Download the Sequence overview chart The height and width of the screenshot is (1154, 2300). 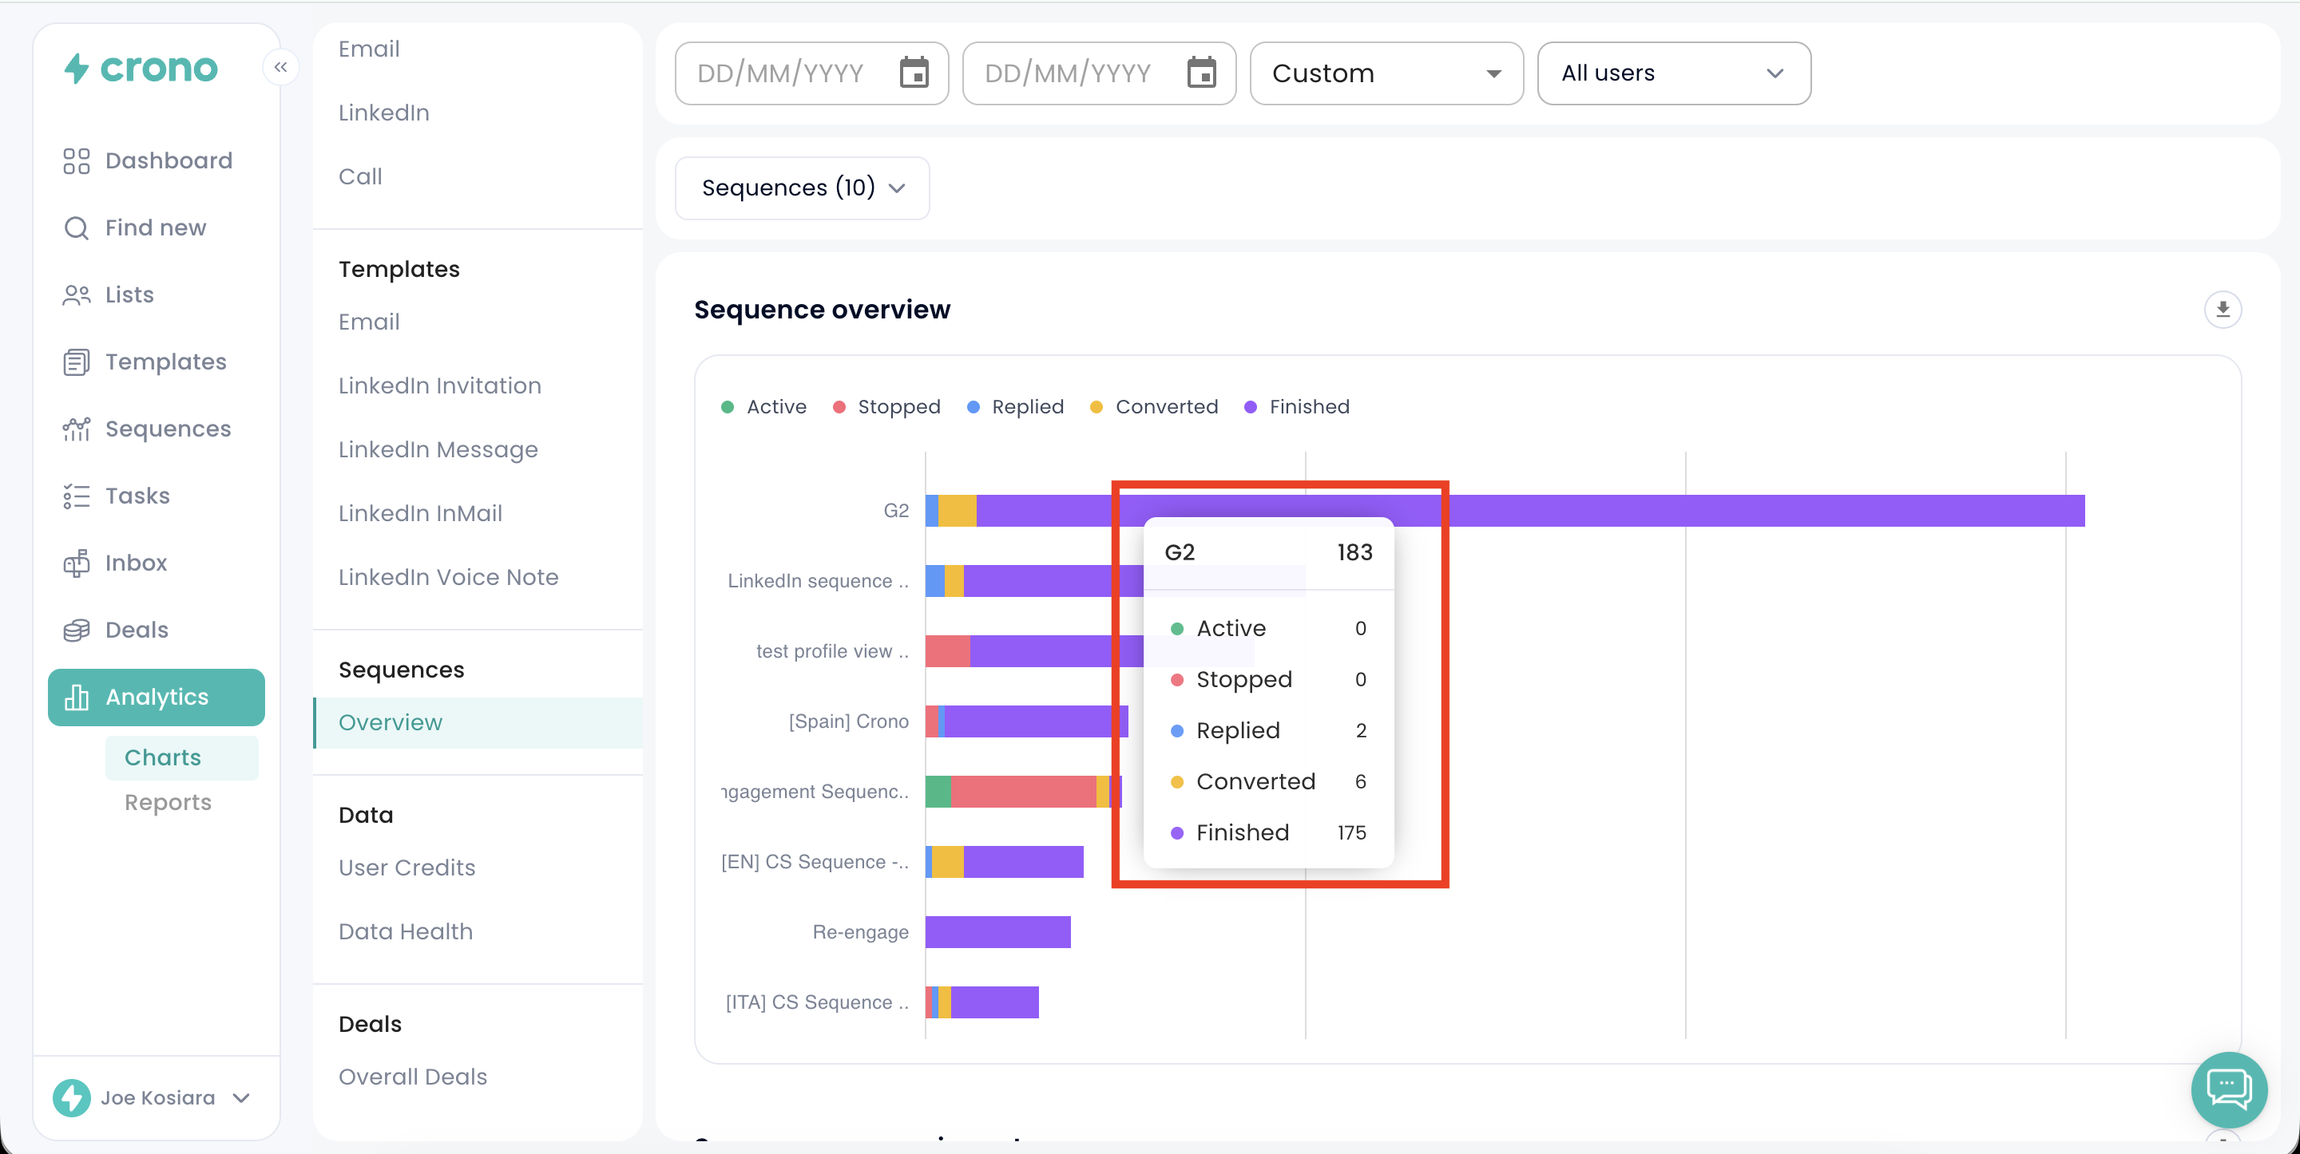click(x=2223, y=309)
